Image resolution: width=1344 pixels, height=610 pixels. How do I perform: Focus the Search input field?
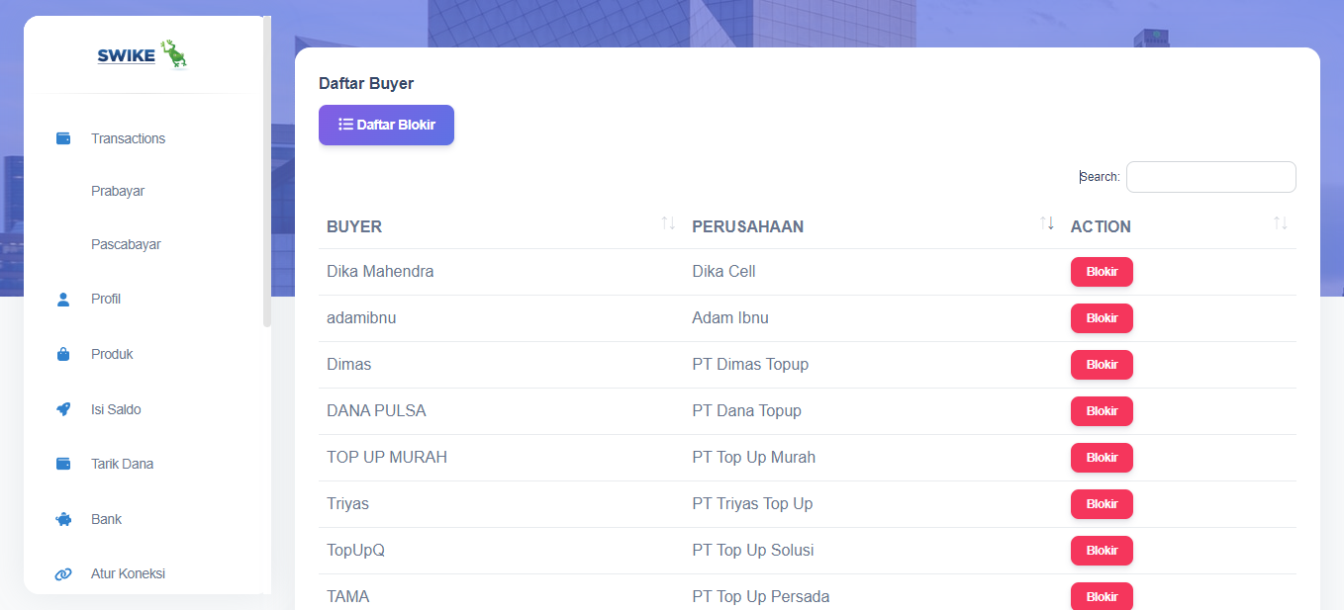click(x=1210, y=177)
